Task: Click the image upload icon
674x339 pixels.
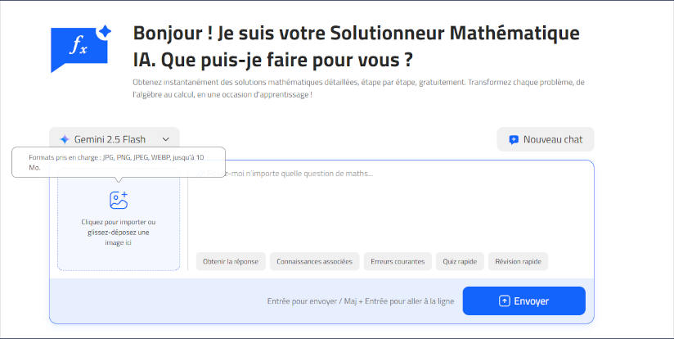Action: click(x=119, y=200)
